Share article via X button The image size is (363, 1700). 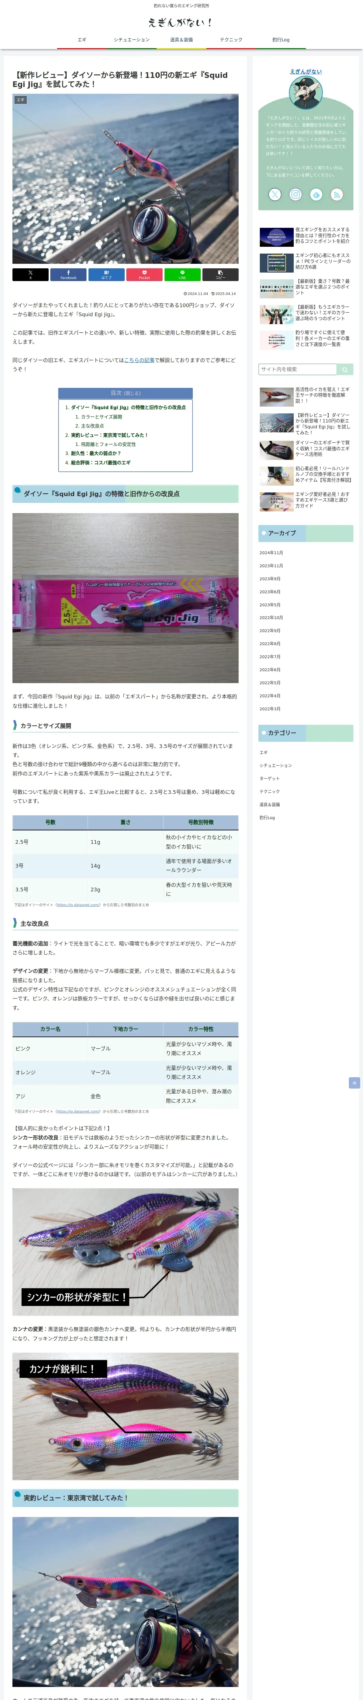coord(30,275)
